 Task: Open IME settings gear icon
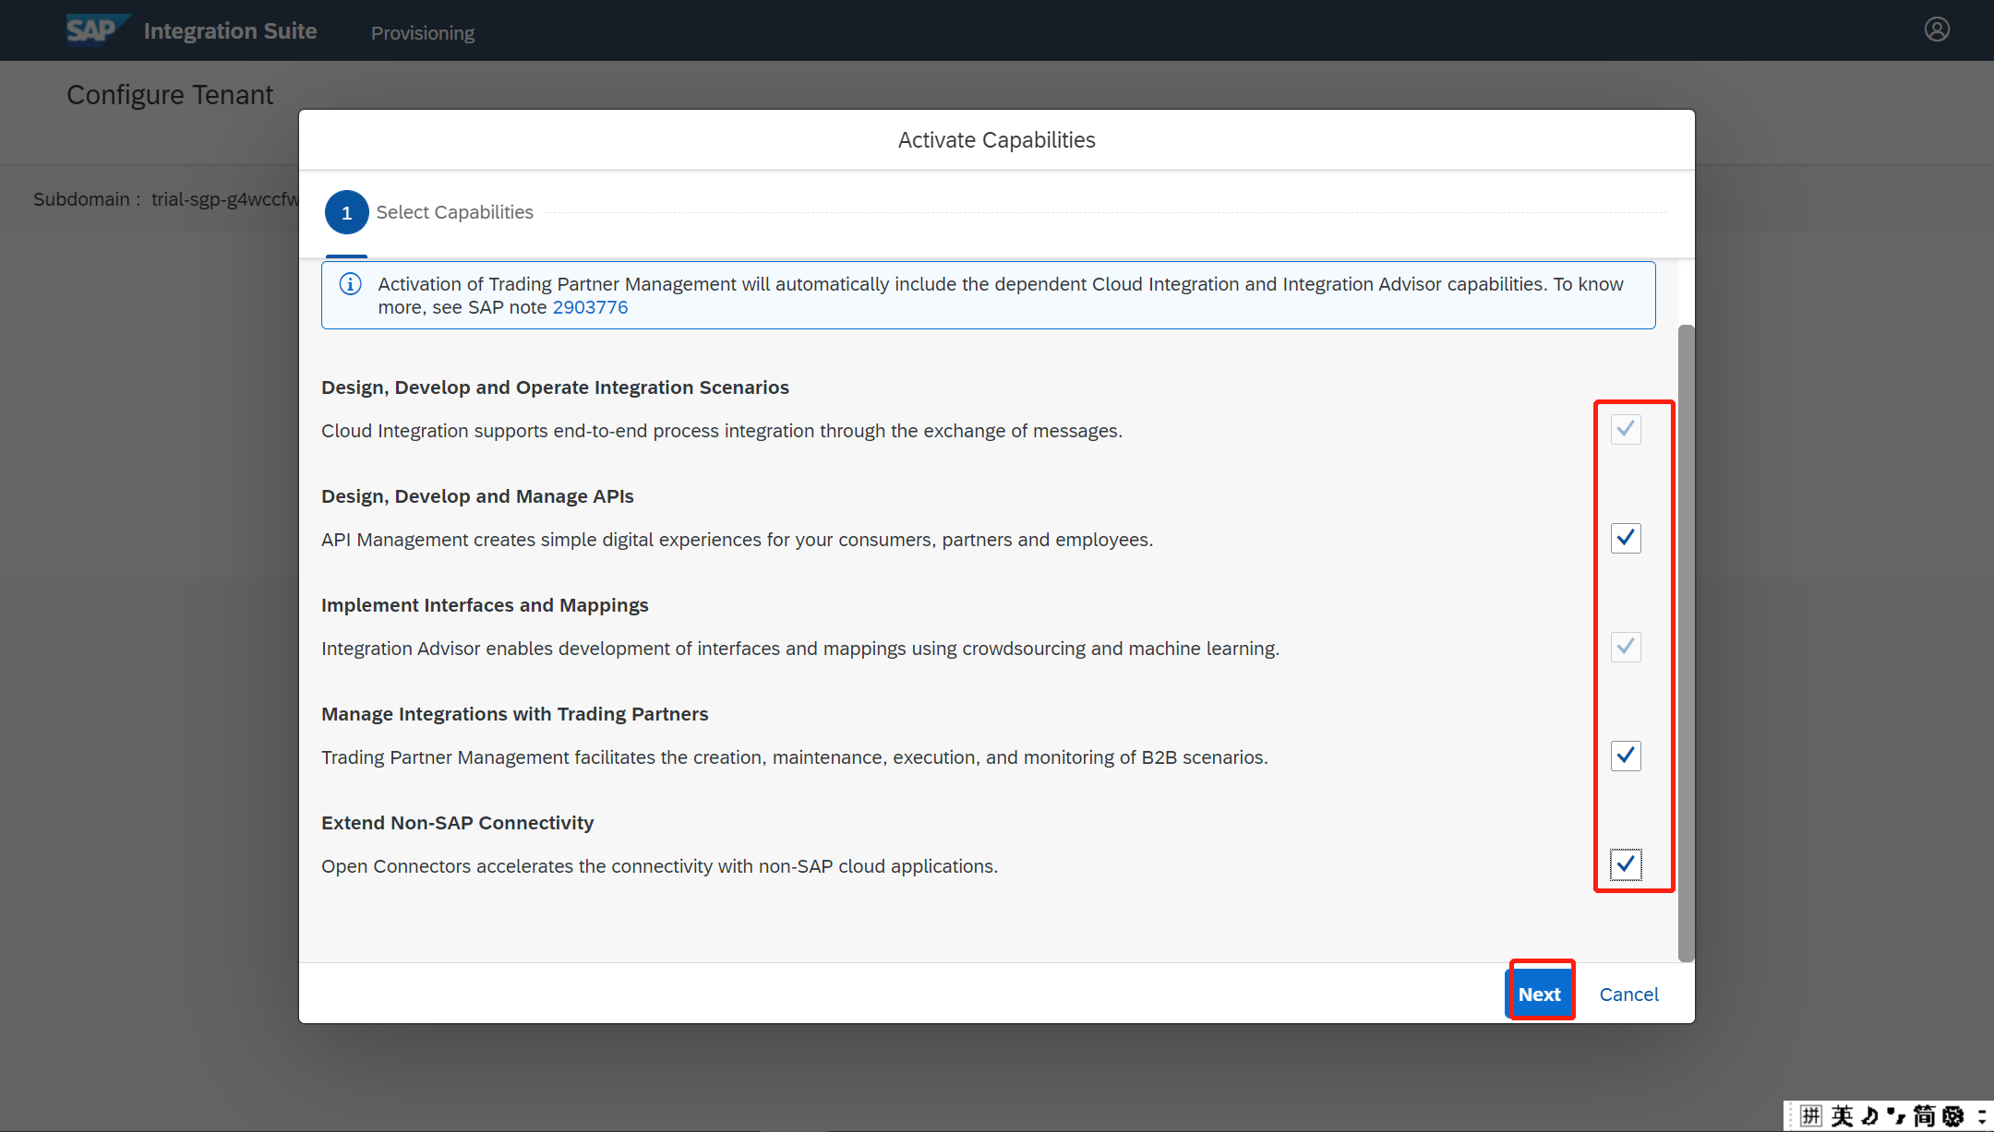[x=1952, y=1116]
